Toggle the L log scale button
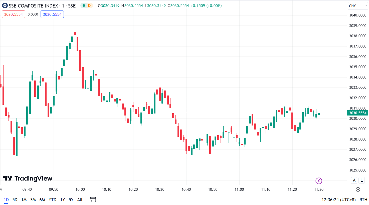 click(x=361, y=180)
